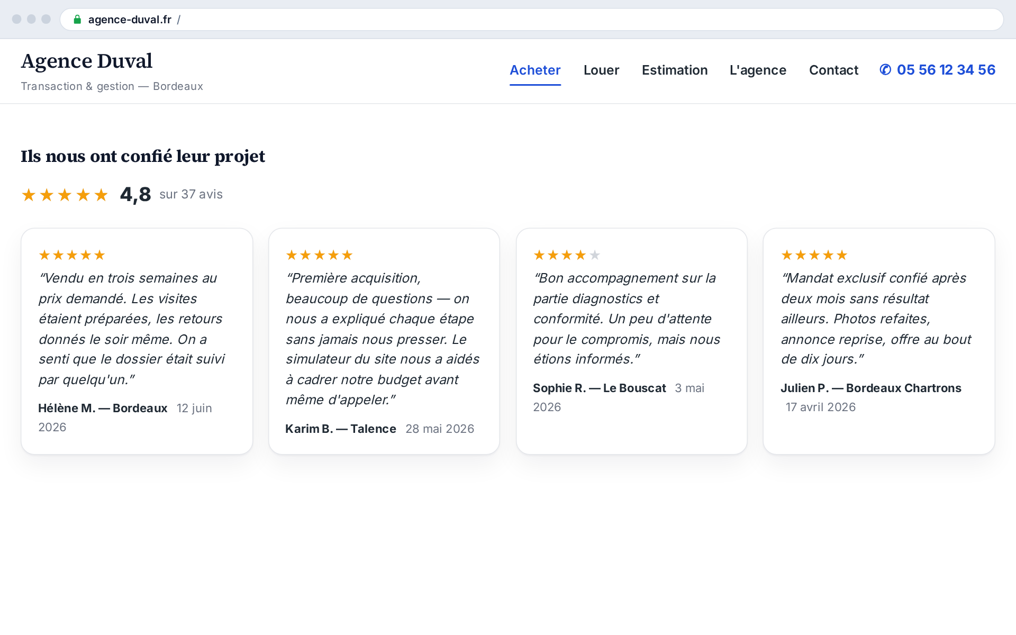This screenshot has width=1016, height=635.
Task: Focus the address bar showing agence-duval.fr
Action: point(532,20)
